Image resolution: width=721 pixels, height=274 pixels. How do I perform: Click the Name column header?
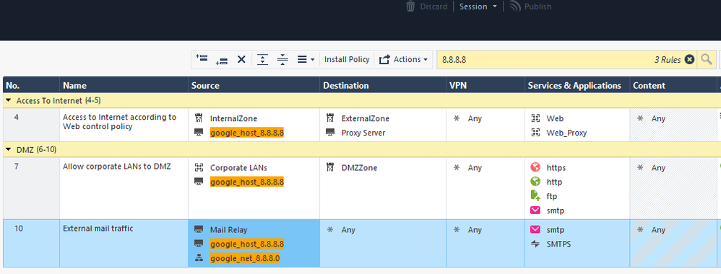[x=124, y=85]
